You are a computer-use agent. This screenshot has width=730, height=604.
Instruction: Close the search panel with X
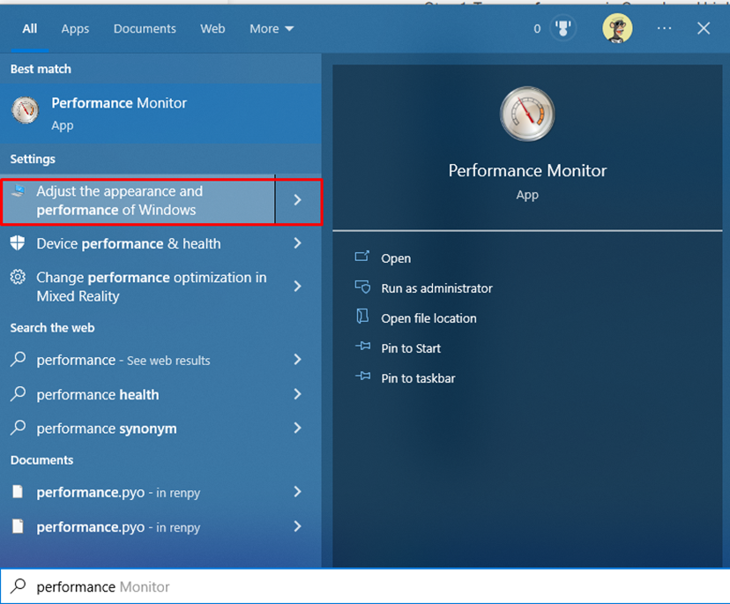(x=704, y=29)
